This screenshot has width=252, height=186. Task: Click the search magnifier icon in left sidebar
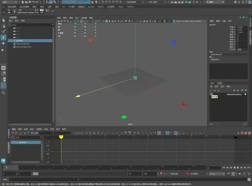click(4, 92)
